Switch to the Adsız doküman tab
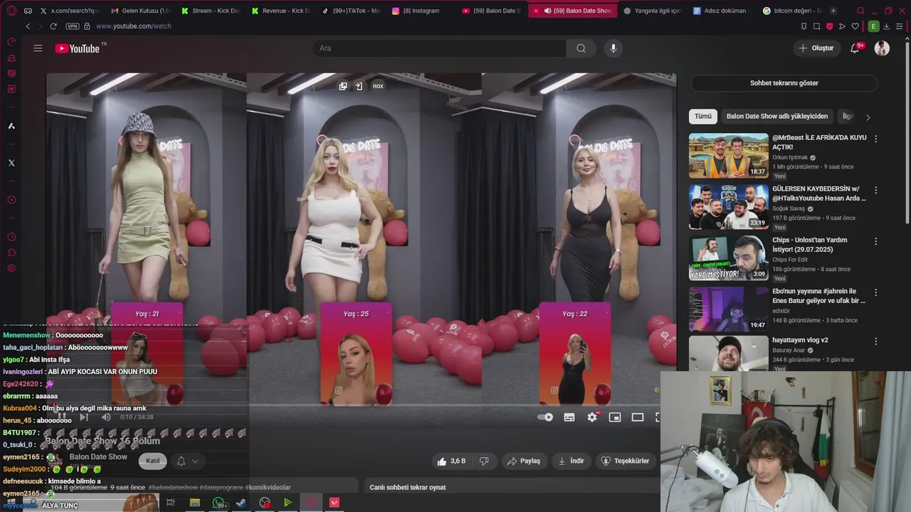Screen dimensions: 911x512 [x=722, y=11]
